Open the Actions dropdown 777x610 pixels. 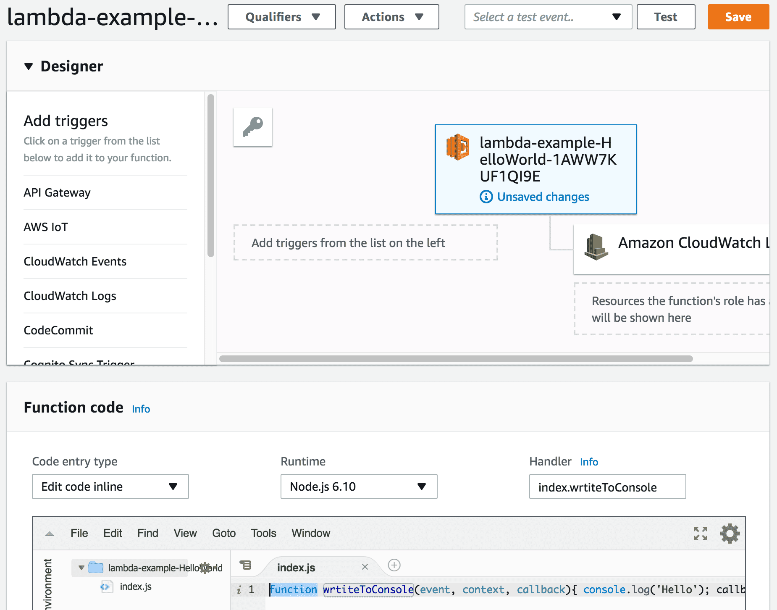point(391,17)
